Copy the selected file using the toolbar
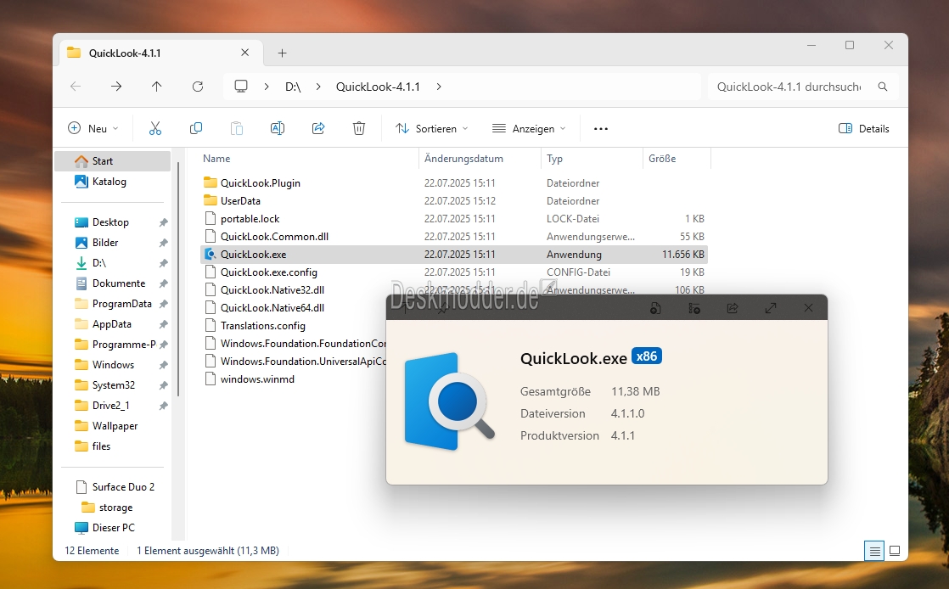This screenshot has height=589, width=949. tap(196, 128)
